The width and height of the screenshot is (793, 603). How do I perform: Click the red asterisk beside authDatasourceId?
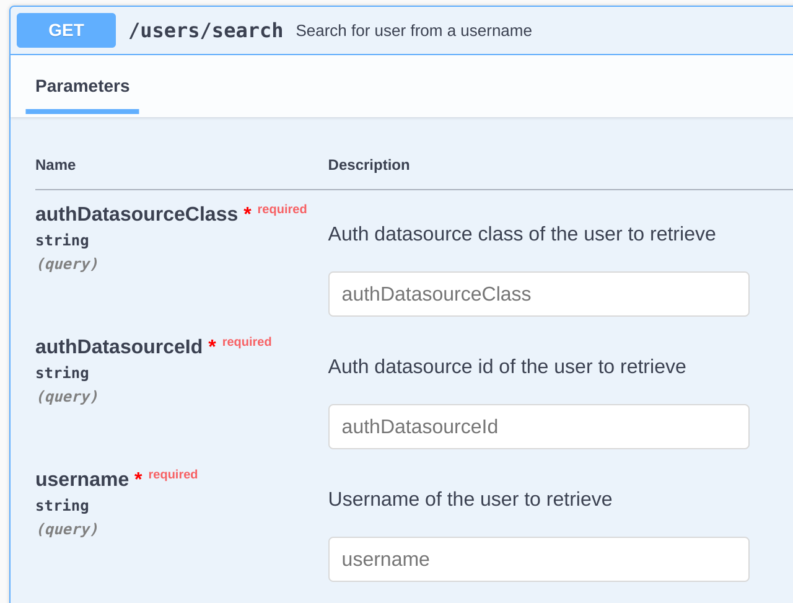point(212,345)
